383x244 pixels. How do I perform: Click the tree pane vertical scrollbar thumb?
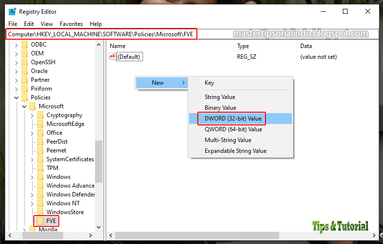click(98, 162)
